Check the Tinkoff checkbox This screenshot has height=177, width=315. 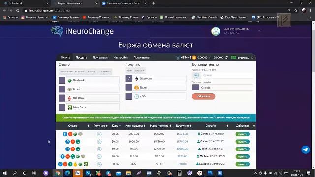(x=62, y=89)
